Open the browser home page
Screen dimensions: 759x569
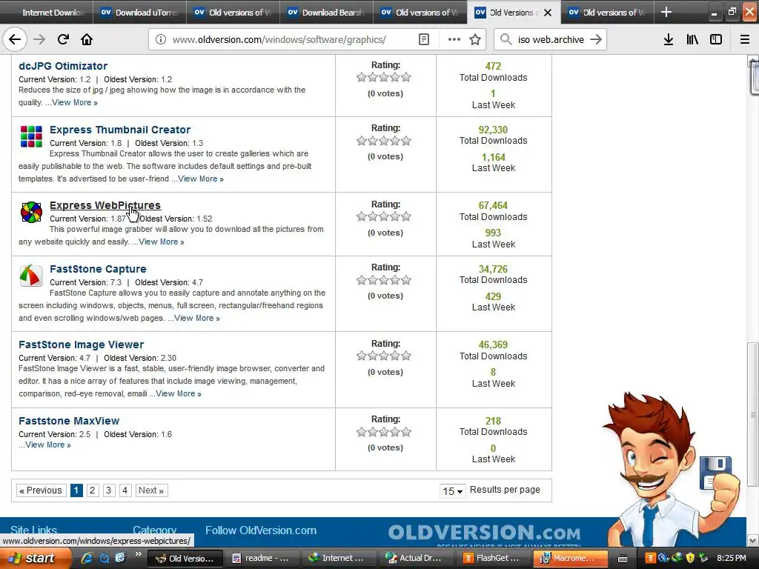[87, 39]
